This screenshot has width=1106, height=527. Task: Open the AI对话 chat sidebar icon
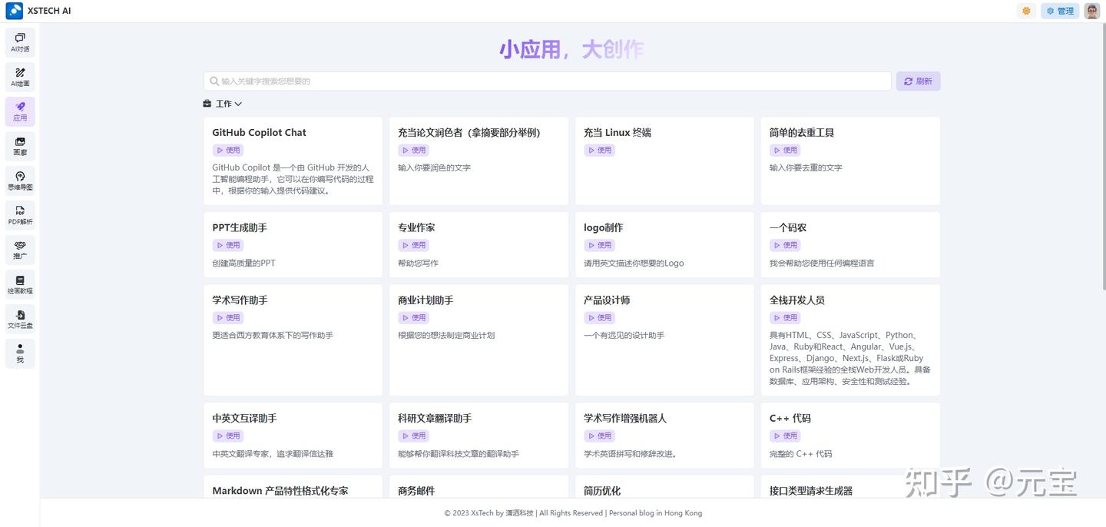20,42
